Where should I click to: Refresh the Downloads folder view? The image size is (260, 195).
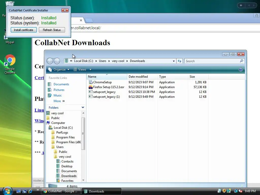pos(180,61)
